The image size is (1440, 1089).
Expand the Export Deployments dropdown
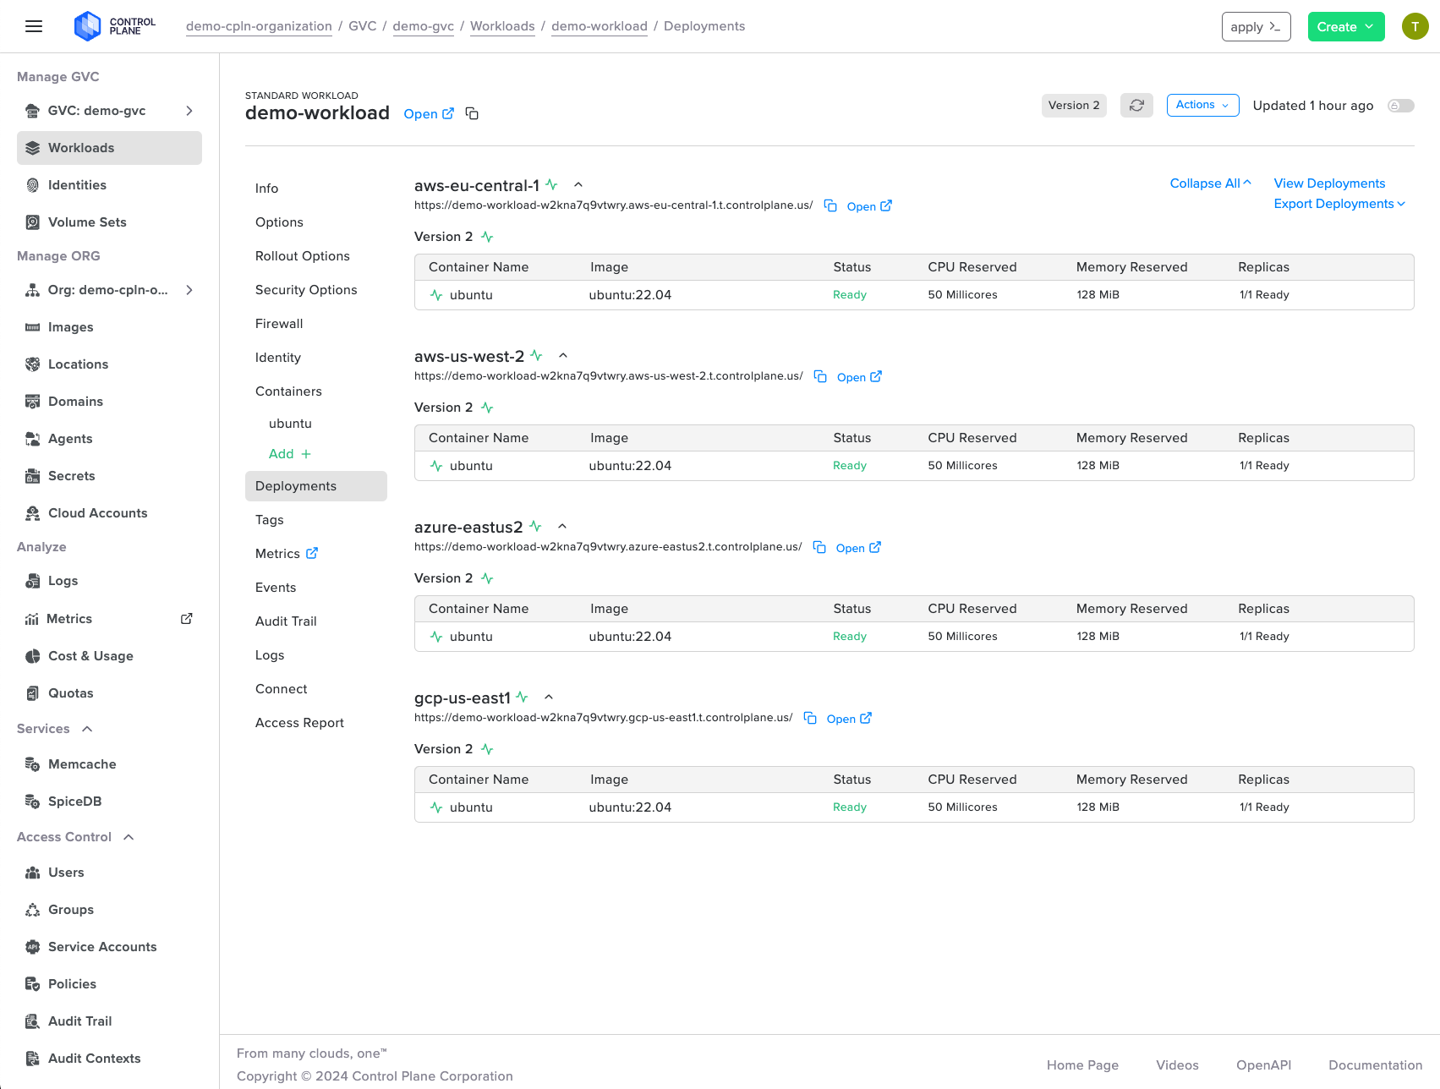coord(1339,204)
